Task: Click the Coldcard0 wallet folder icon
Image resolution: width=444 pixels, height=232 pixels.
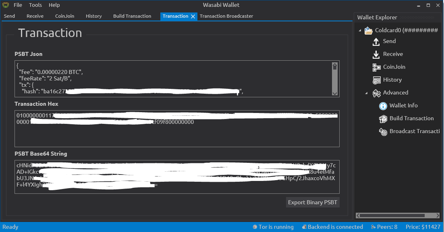Action: 368,31
